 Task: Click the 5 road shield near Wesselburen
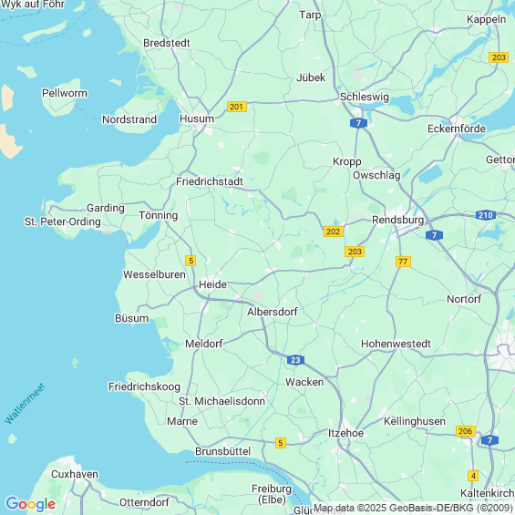[191, 261]
